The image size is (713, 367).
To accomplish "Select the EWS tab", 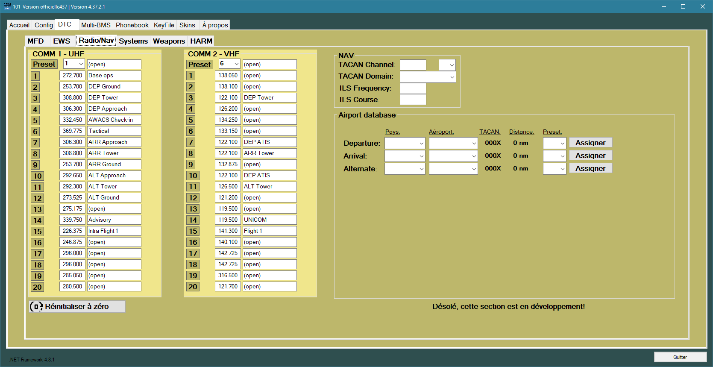I will click(x=62, y=41).
